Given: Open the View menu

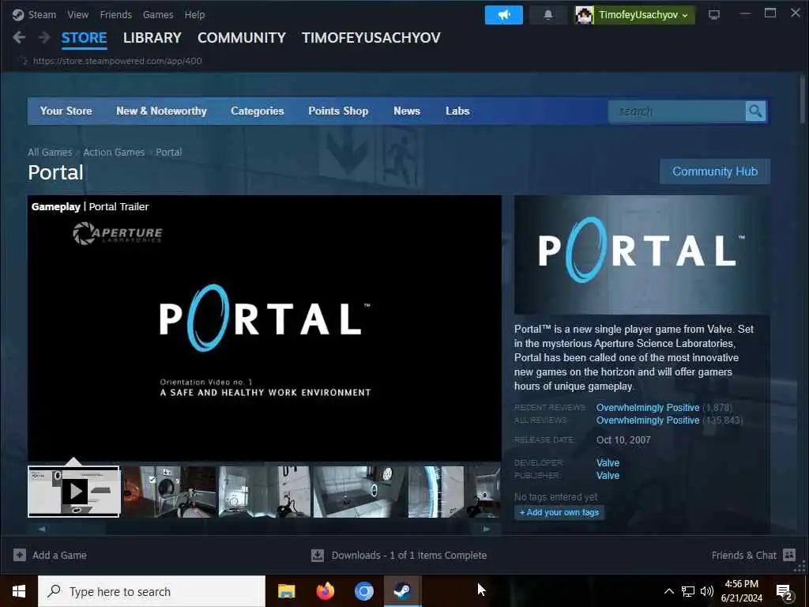Looking at the screenshot, I should (x=78, y=14).
